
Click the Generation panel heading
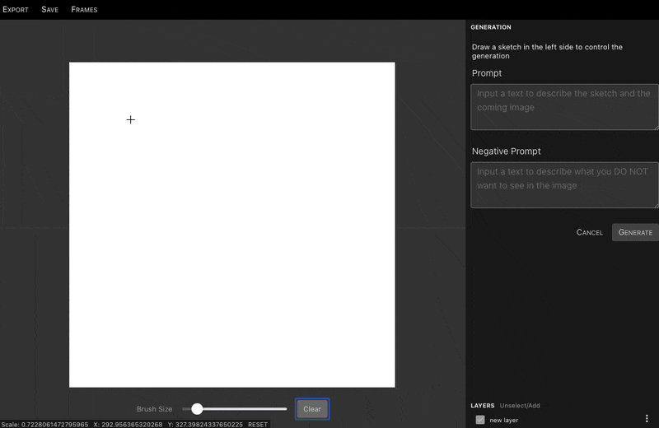(x=491, y=27)
